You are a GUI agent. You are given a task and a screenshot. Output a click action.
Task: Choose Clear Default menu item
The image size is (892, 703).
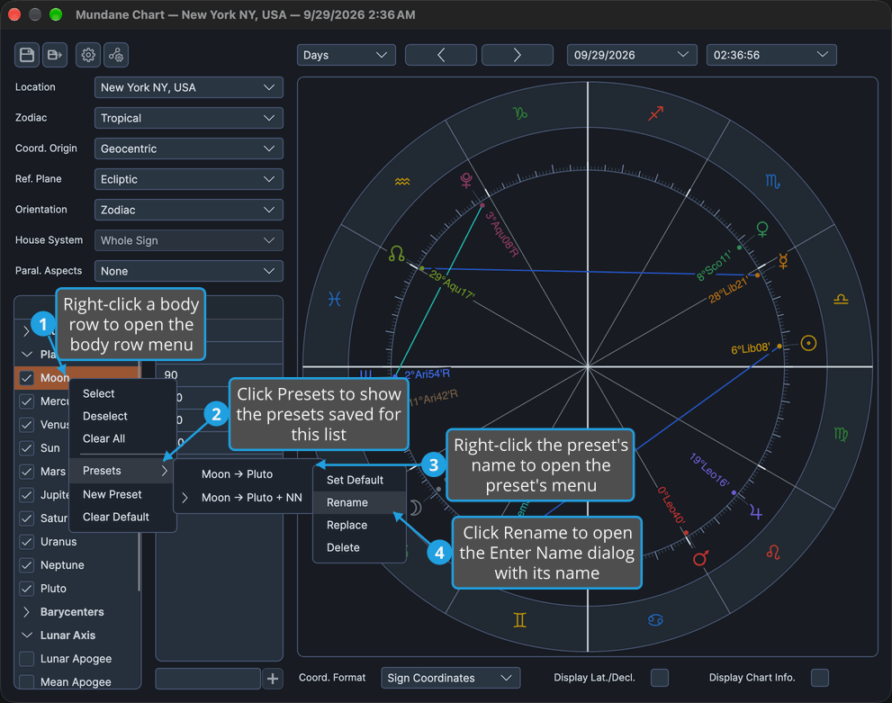pos(123,517)
